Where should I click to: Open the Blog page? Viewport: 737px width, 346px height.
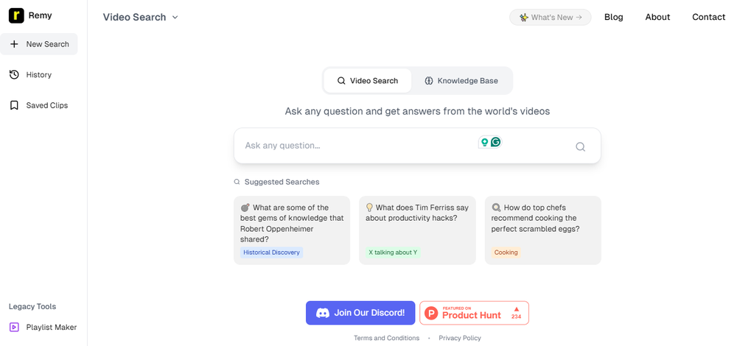(613, 17)
